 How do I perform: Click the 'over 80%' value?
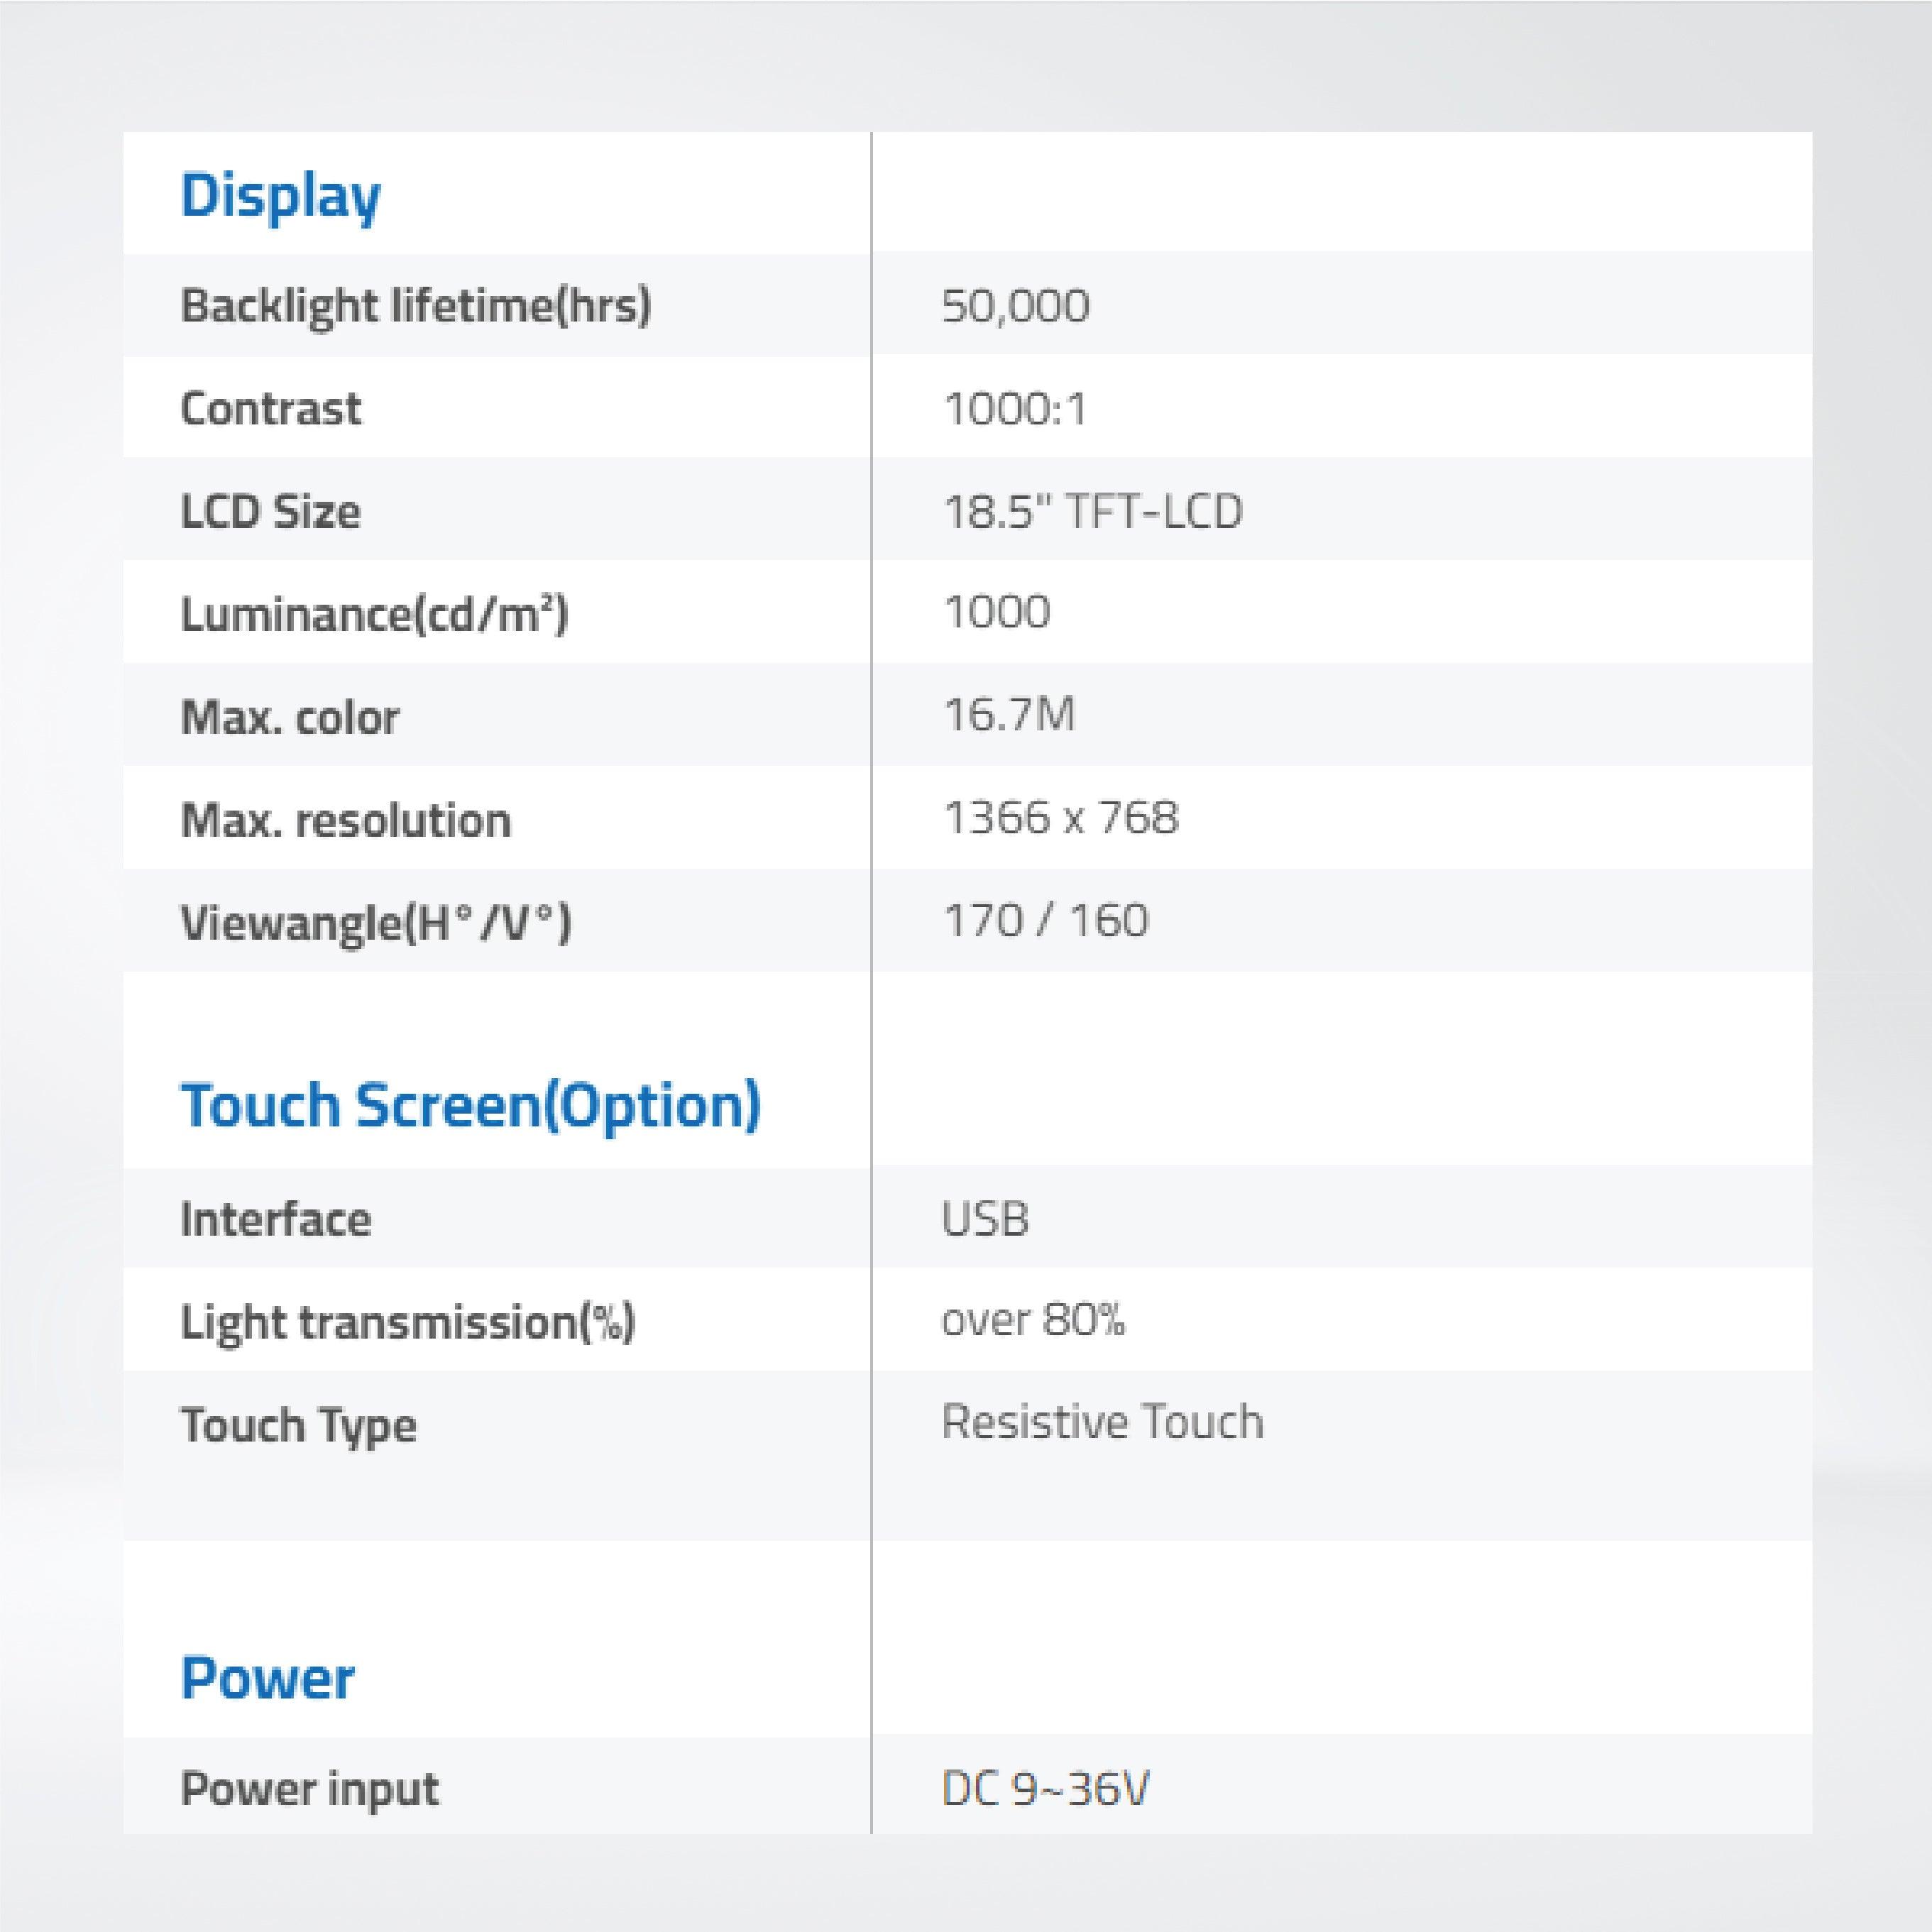pyautogui.click(x=1033, y=1320)
